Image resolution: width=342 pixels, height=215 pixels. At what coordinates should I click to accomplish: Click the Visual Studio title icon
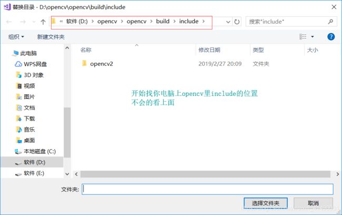tap(7, 7)
